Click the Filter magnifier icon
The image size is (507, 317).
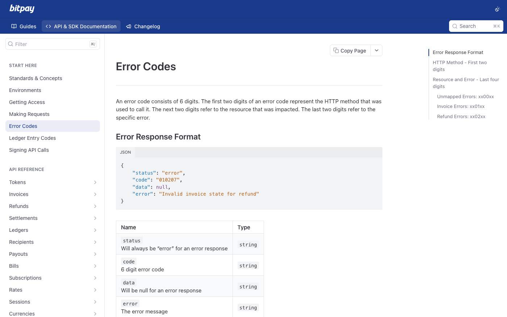click(x=11, y=44)
